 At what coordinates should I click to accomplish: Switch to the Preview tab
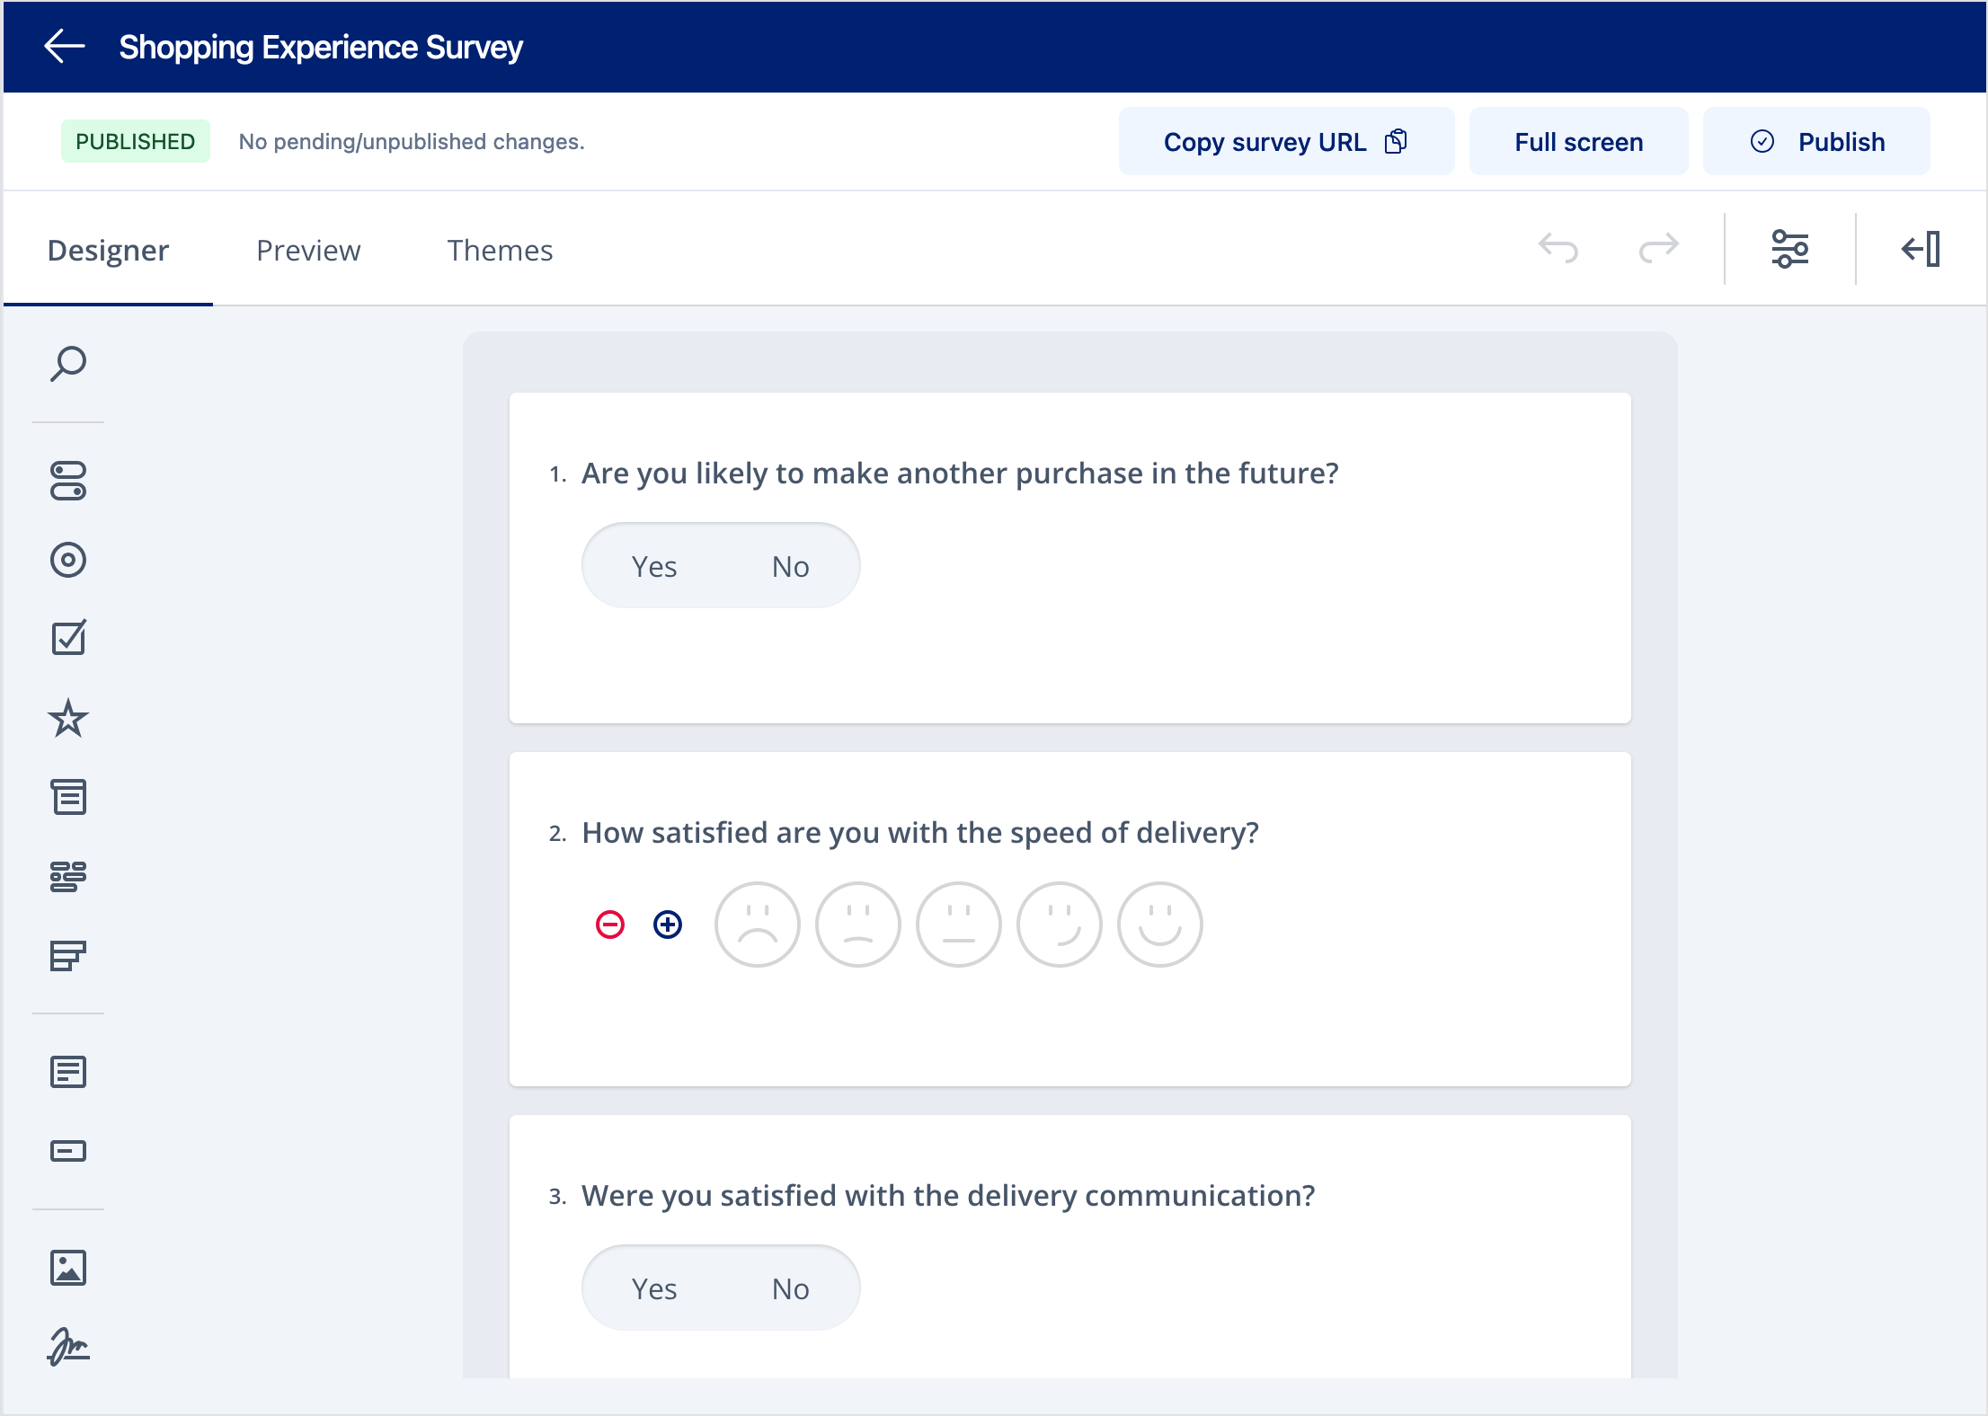point(308,250)
